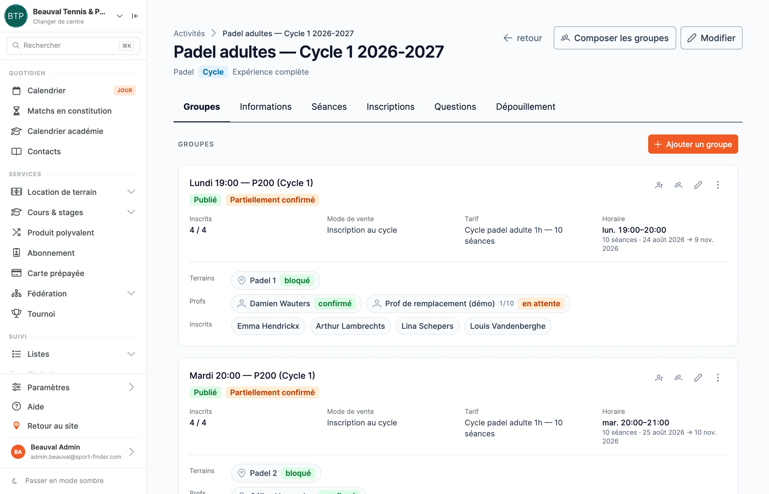Select inscrit Louis Vandenberghe
The height and width of the screenshot is (494, 769).
[508, 326]
